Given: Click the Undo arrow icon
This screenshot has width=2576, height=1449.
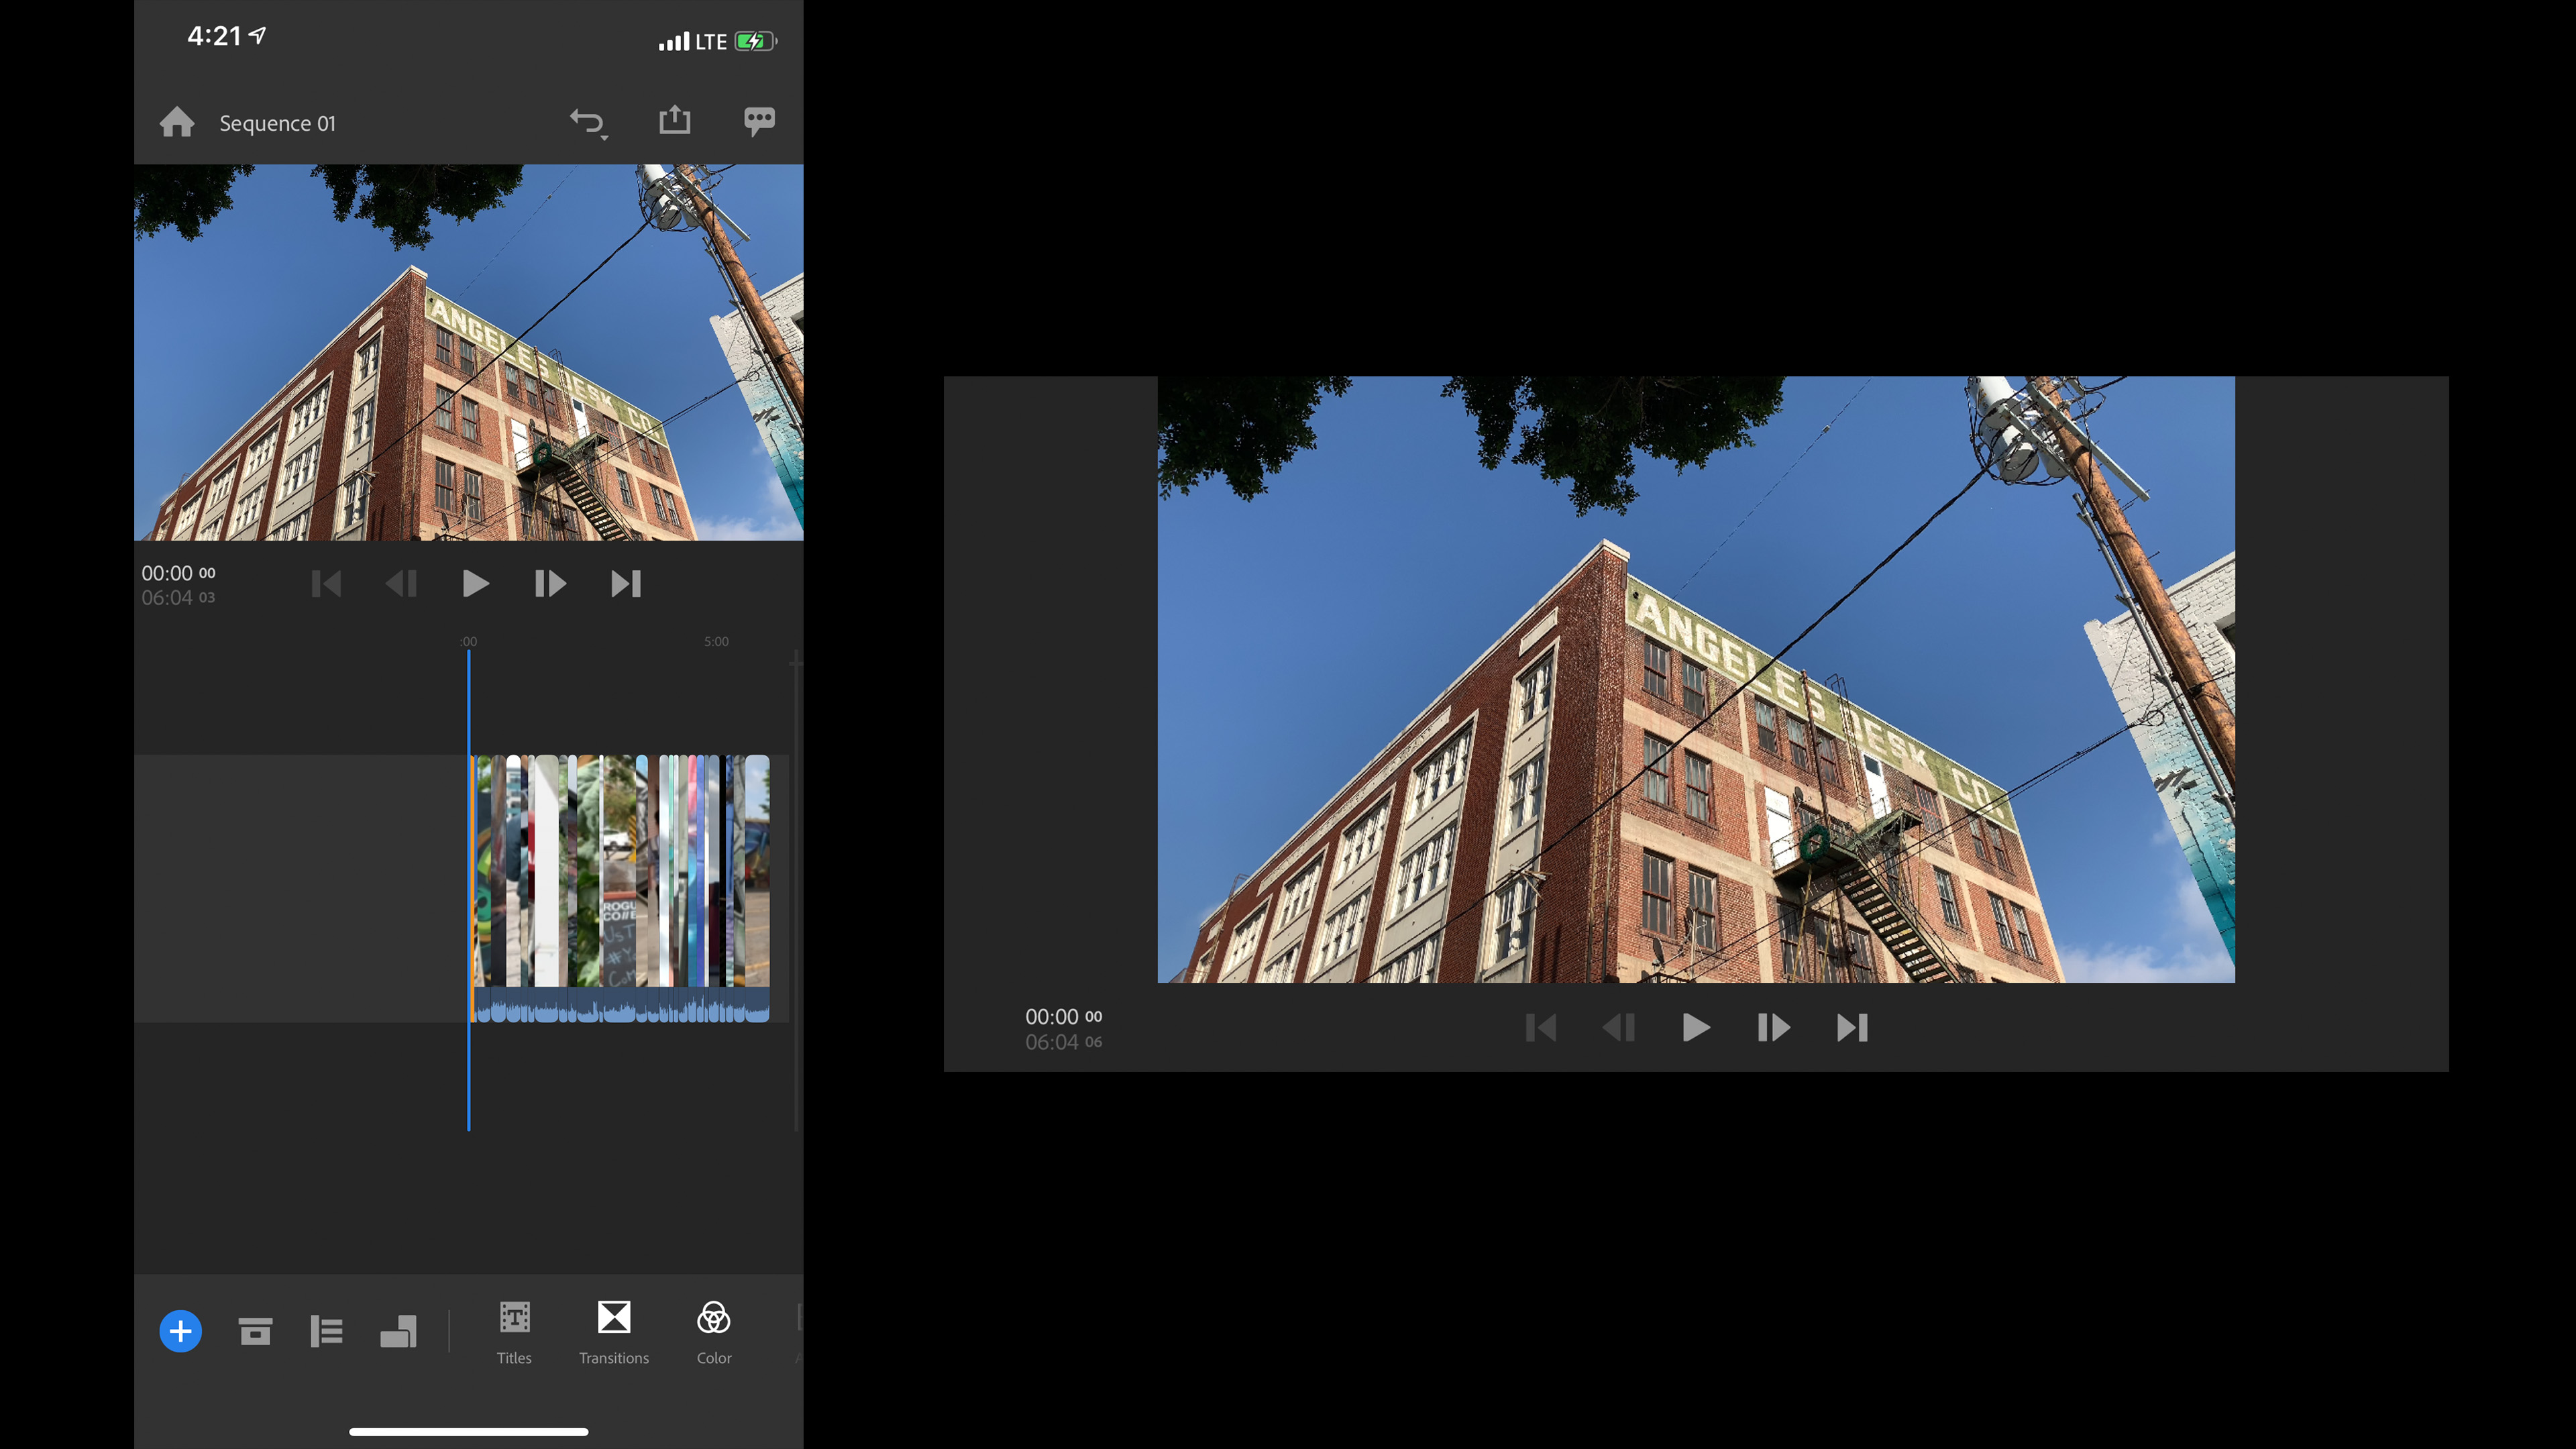Looking at the screenshot, I should [587, 122].
